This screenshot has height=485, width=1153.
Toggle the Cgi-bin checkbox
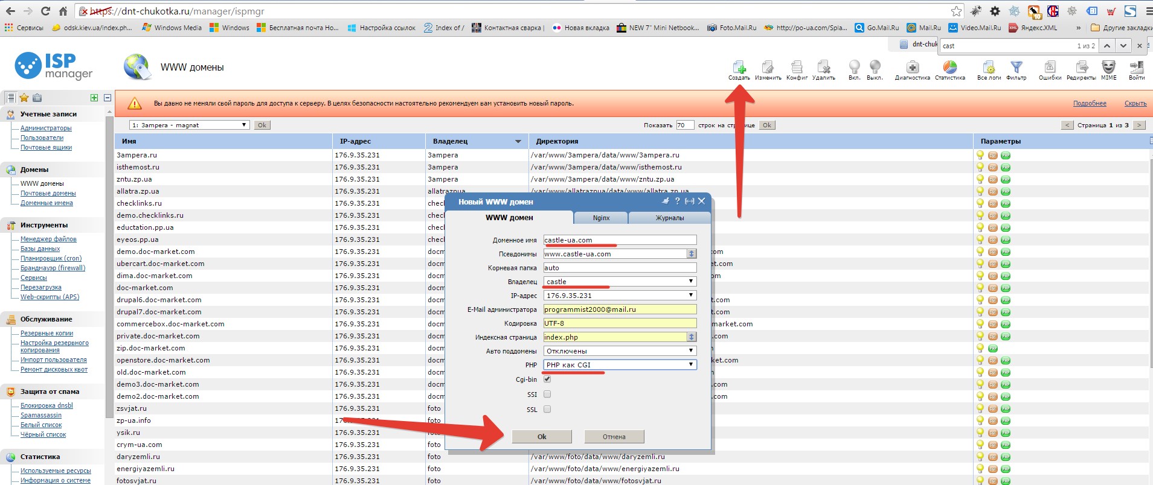tap(547, 379)
